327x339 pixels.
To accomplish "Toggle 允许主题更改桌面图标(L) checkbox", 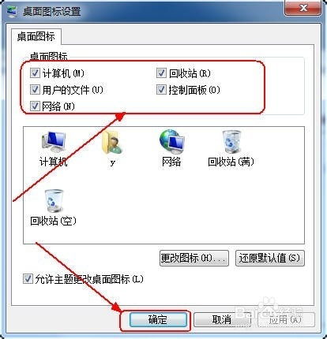I will tap(28, 279).
